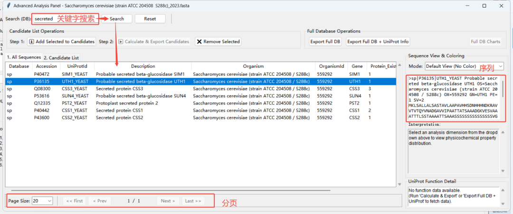Click Remove Selected button
513x214 pixels.
pyautogui.click(x=218, y=41)
